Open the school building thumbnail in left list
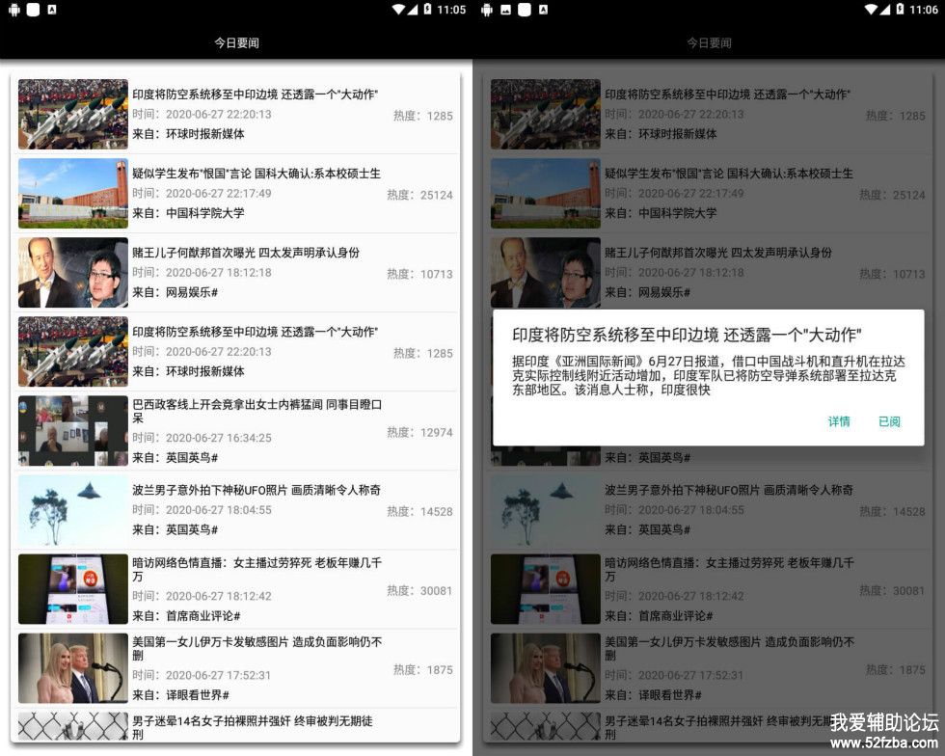The height and width of the screenshot is (756, 945). pos(73,193)
